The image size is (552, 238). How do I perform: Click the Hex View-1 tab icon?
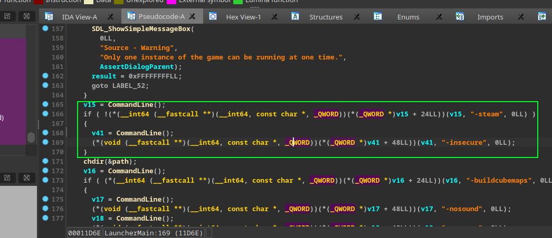click(x=213, y=17)
